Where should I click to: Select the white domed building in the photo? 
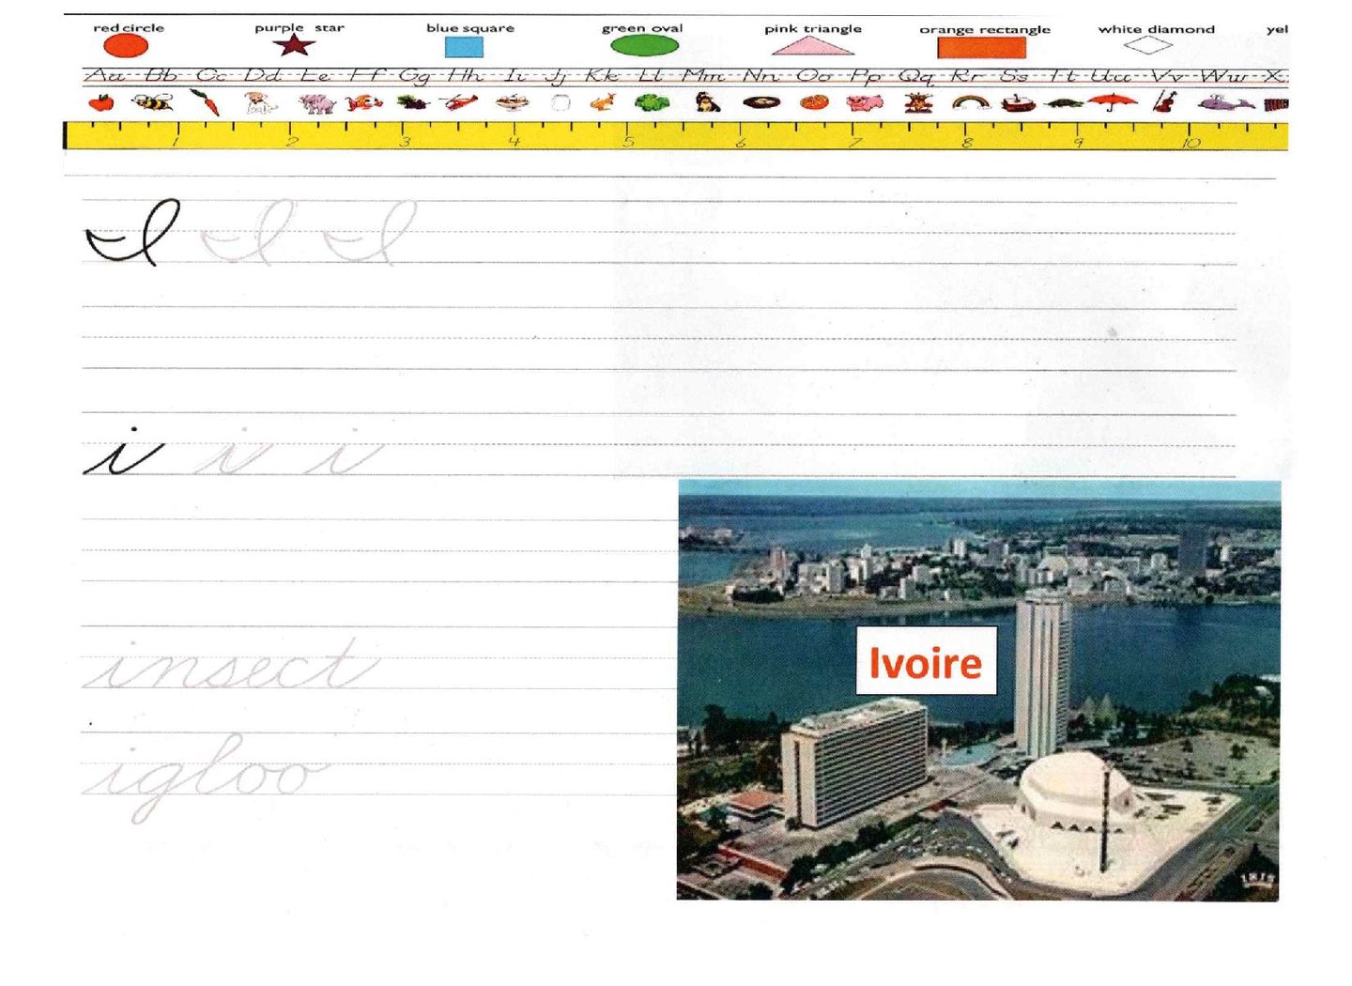click(1075, 793)
